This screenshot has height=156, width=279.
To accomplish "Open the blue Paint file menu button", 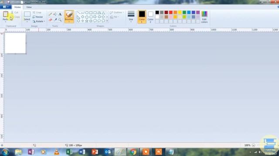I will tap(6, 7).
